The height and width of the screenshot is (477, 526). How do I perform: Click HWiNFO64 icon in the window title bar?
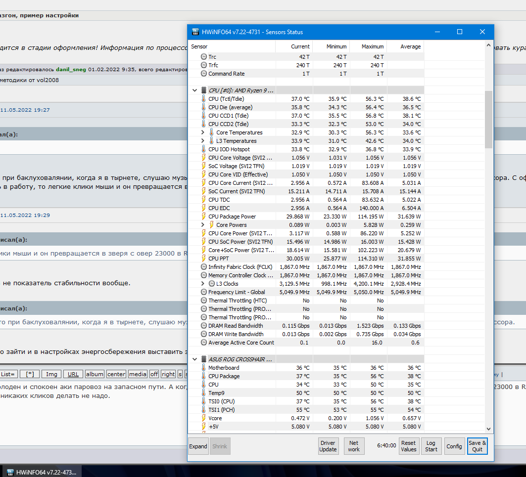(195, 32)
